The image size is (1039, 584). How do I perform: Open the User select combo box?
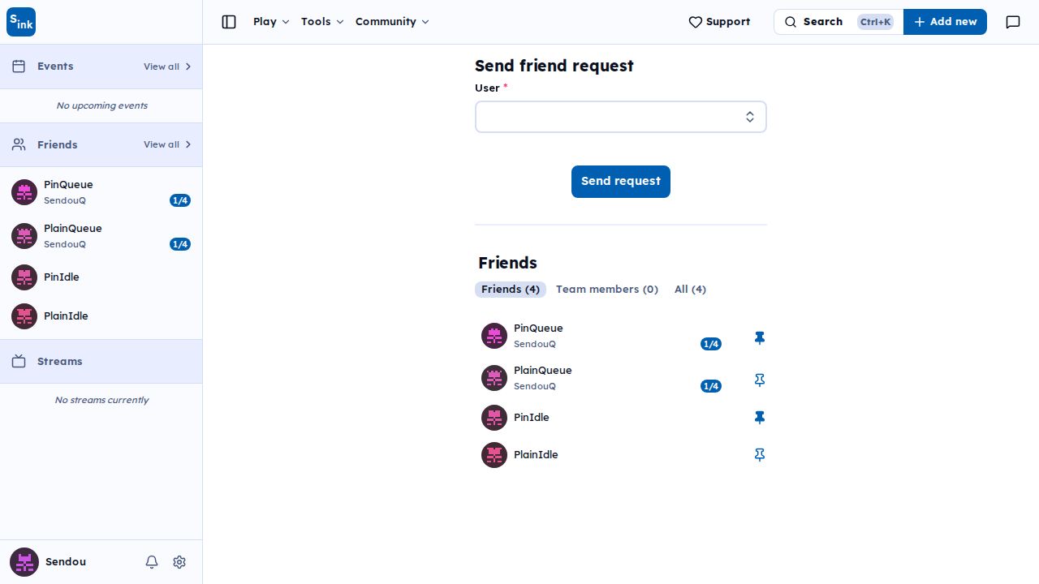click(x=621, y=117)
